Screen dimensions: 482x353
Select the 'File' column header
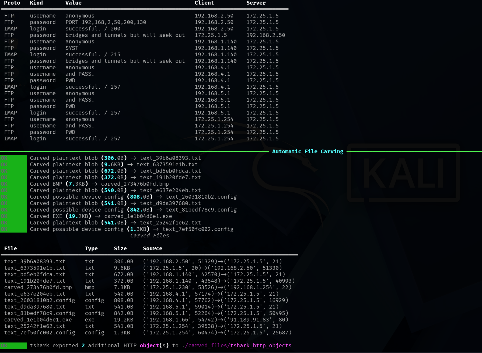[11, 249]
